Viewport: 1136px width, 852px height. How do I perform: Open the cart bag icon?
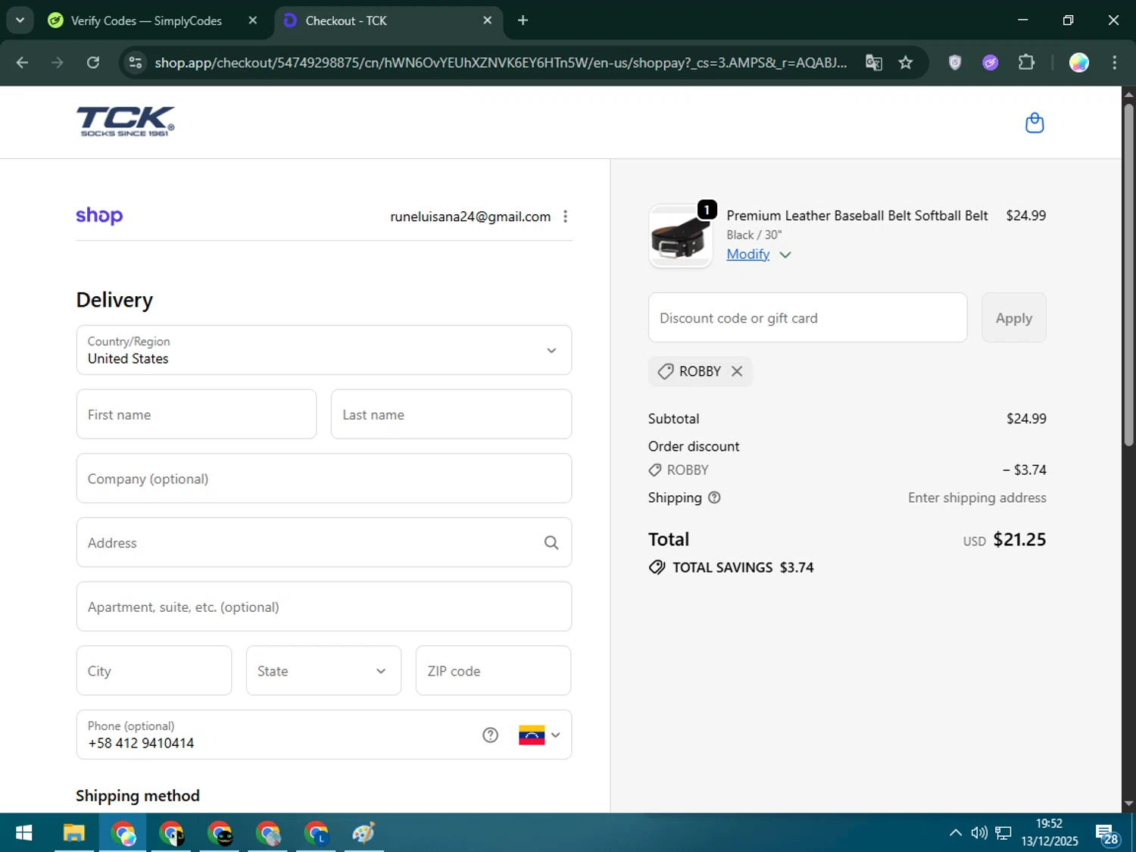1034,123
